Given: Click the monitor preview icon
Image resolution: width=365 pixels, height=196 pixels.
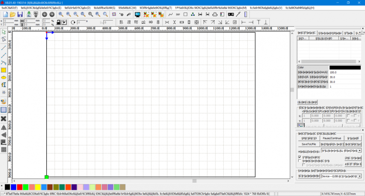Looking at the screenshot, I should (137, 14).
